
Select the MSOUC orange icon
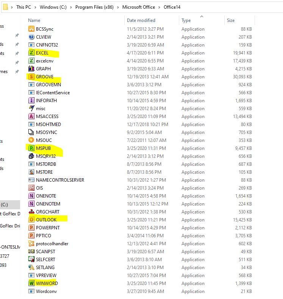pyautogui.click(x=31, y=140)
